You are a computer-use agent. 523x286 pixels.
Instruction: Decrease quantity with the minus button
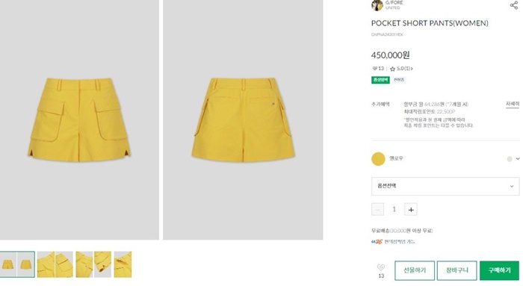coord(377,210)
